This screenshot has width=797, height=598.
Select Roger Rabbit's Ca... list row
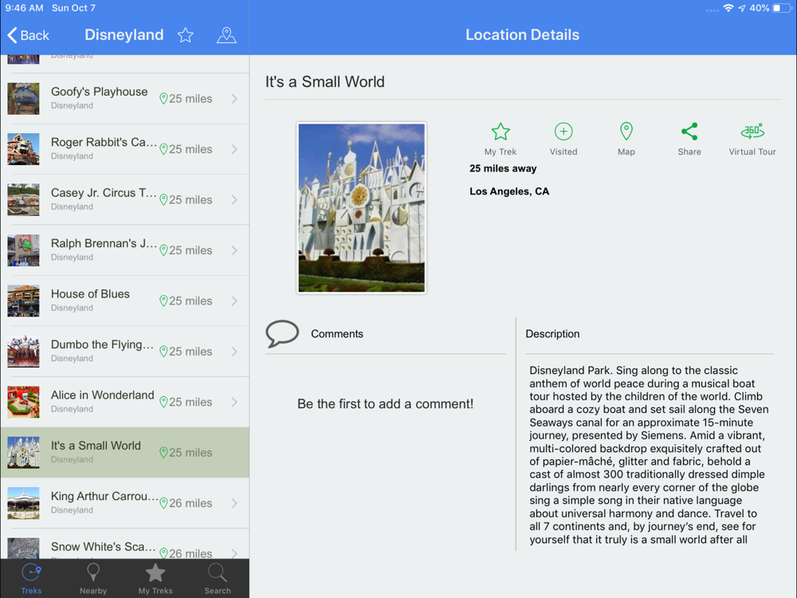click(125, 149)
